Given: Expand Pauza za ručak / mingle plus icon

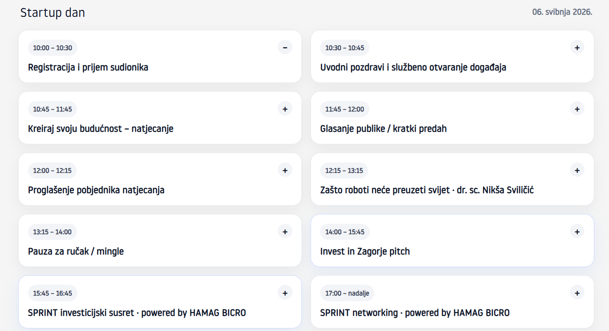Looking at the screenshot, I should [x=285, y=231].
